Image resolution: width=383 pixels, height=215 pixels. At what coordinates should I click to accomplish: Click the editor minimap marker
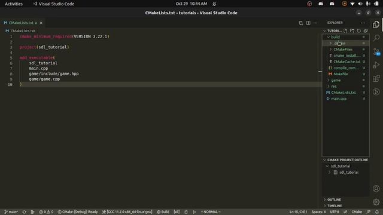pyautogui.click(x=320, y=72)
